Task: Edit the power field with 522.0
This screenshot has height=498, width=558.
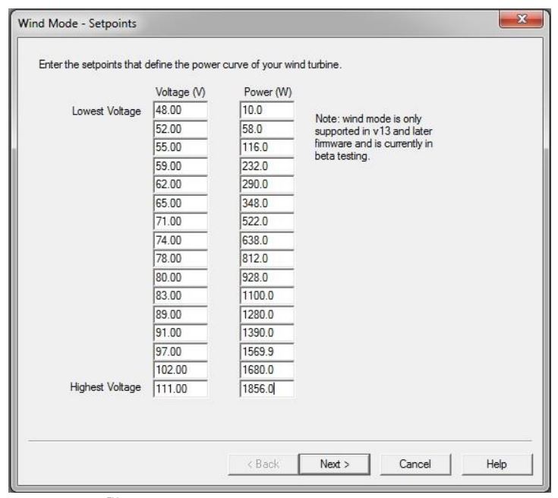Action: [x=266, y=222]
